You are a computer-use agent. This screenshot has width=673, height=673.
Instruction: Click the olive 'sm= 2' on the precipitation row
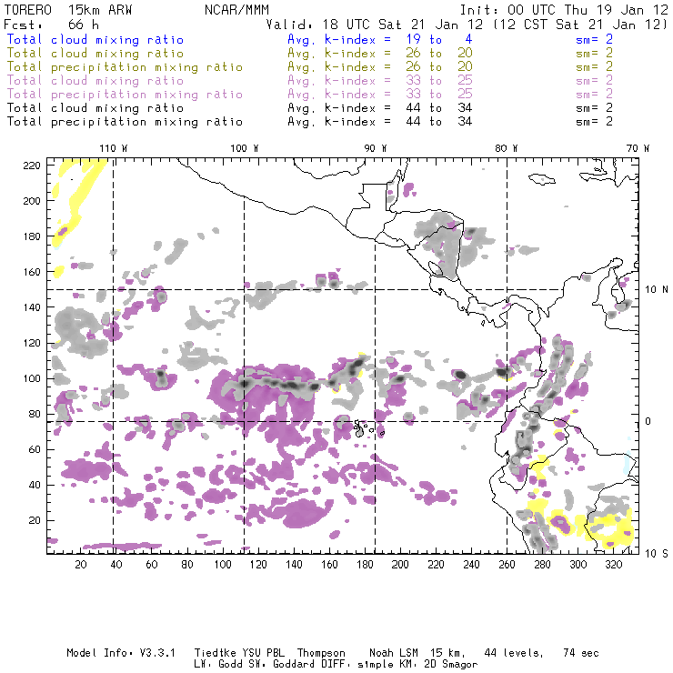[594, 67]
